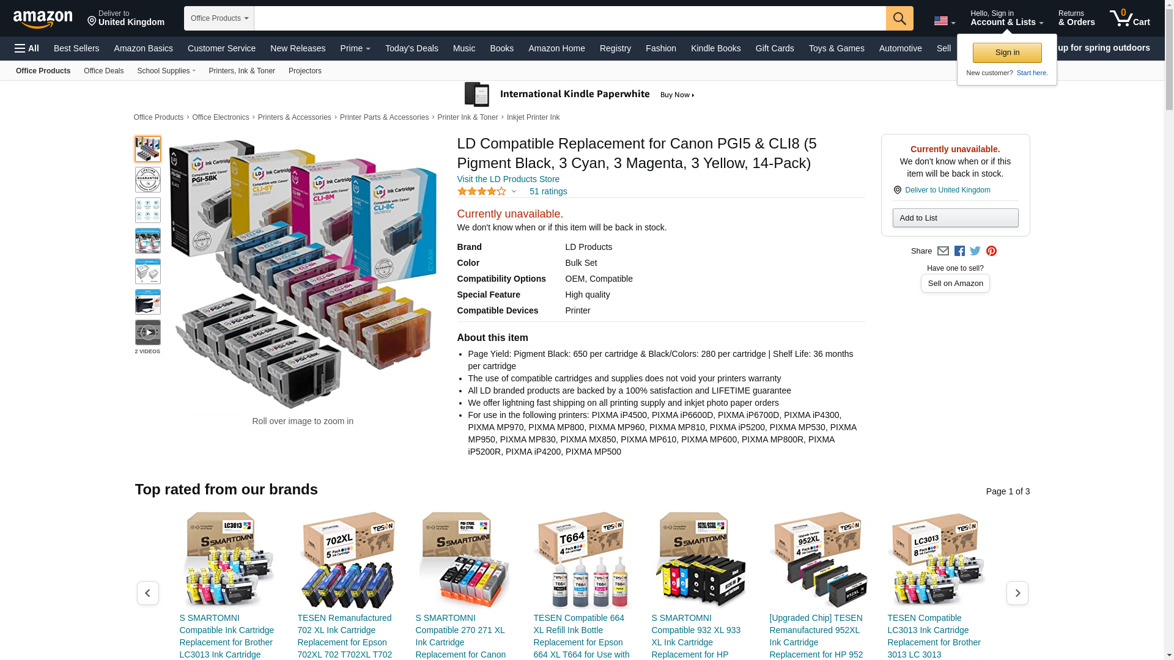Open the country flag language dropdown
Viewport: 1174px width, 660px height.
tap(944, 21)
